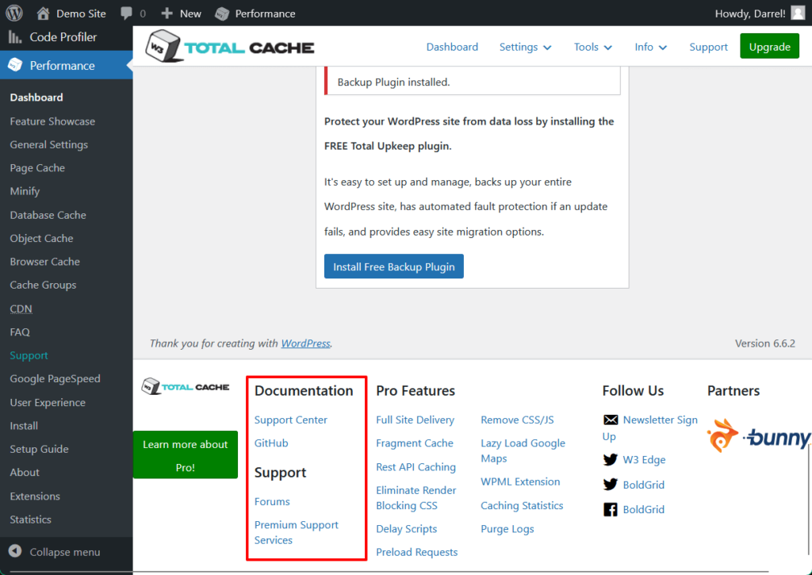Click Darrel's user avatar
812x575 pixels.
click(x=798, y=13)
